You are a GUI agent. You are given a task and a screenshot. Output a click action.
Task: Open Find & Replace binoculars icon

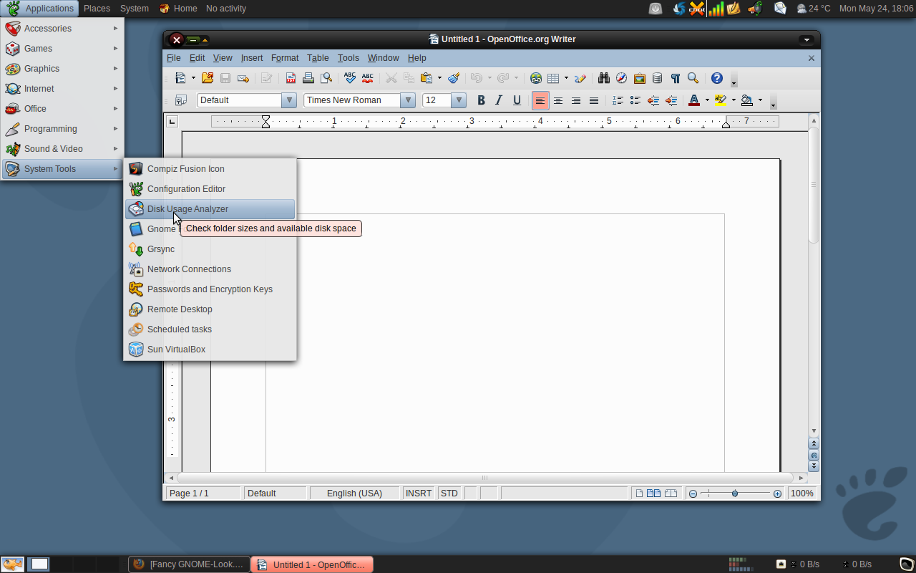pos(604,78)
